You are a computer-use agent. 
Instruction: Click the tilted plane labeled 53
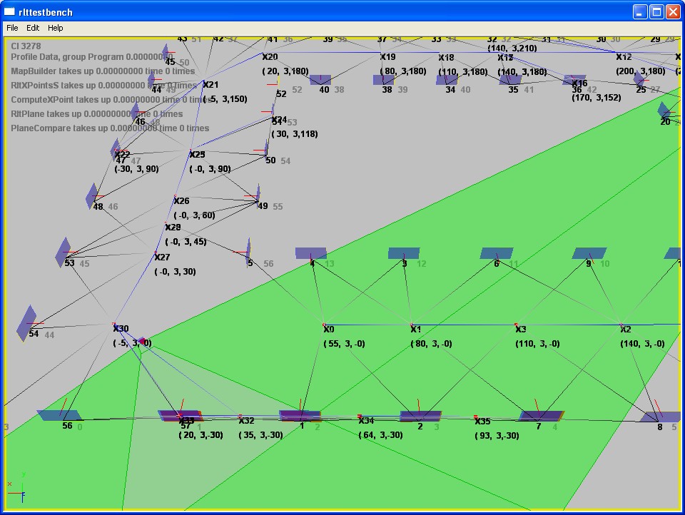click(x=64, y=252)
